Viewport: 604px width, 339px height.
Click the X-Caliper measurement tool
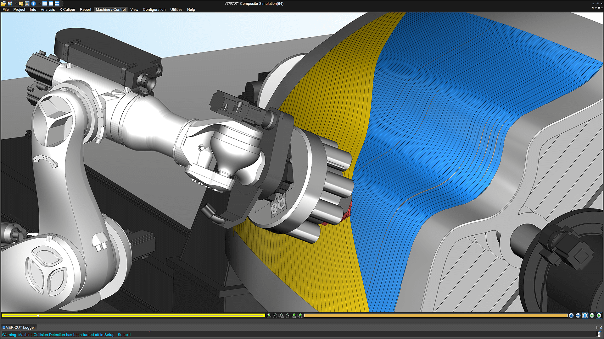point(68,9)
